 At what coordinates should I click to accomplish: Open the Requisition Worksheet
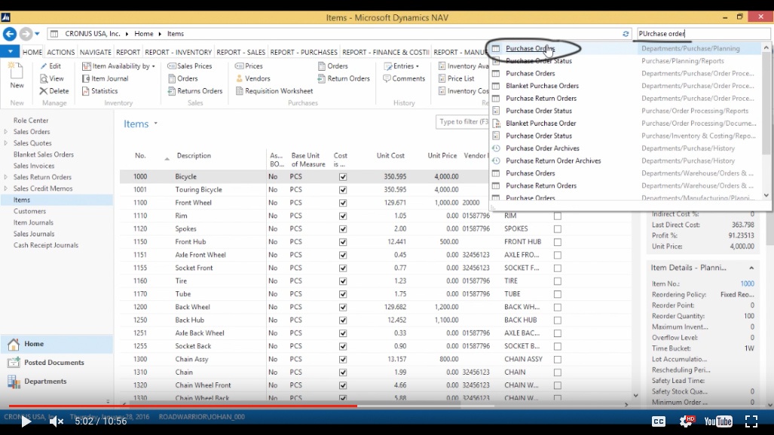pyautogui.click(x=274, y=91)
